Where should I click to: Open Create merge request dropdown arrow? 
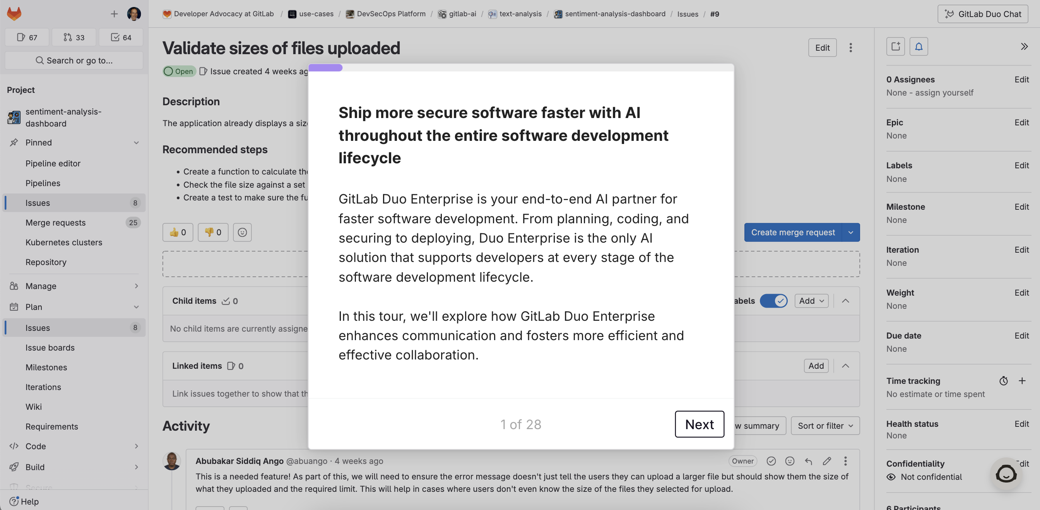point(851,233)
